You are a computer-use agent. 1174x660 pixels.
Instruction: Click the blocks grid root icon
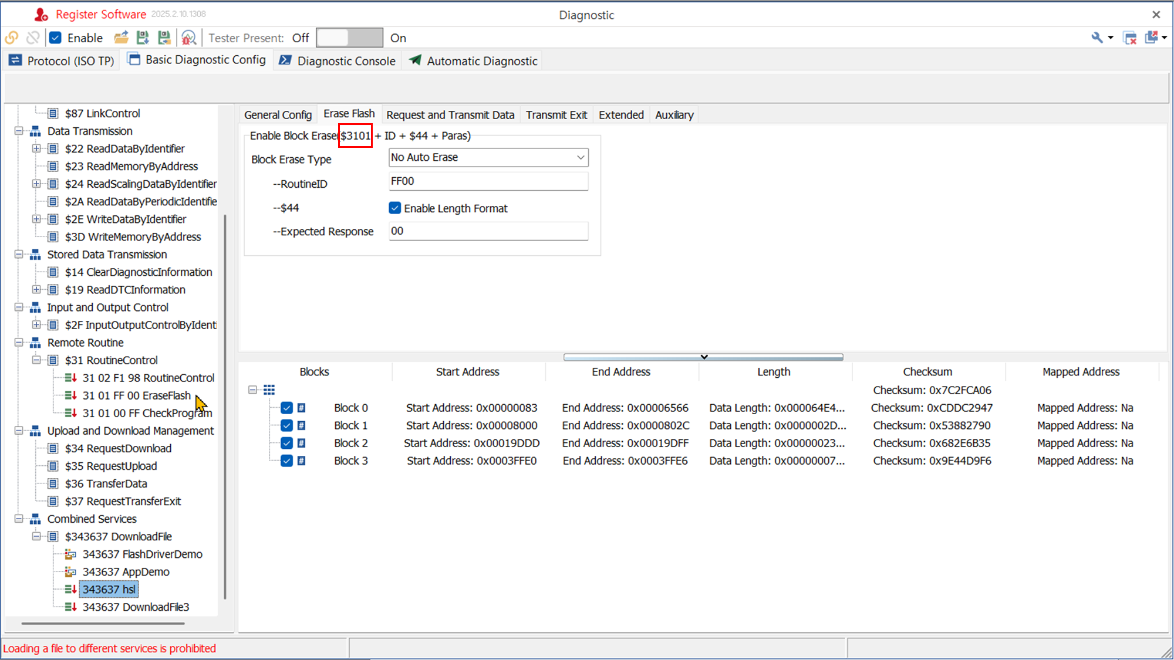click(x=269, y=390)
